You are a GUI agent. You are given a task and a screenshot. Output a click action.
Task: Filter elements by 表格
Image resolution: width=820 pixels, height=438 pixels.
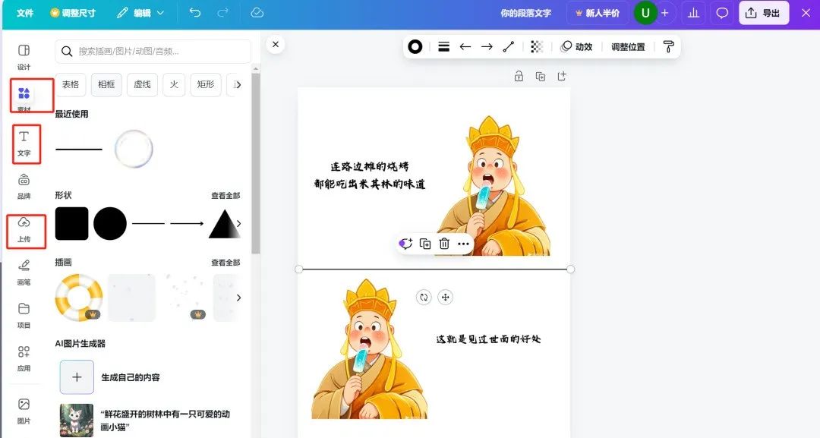(71, 85)
